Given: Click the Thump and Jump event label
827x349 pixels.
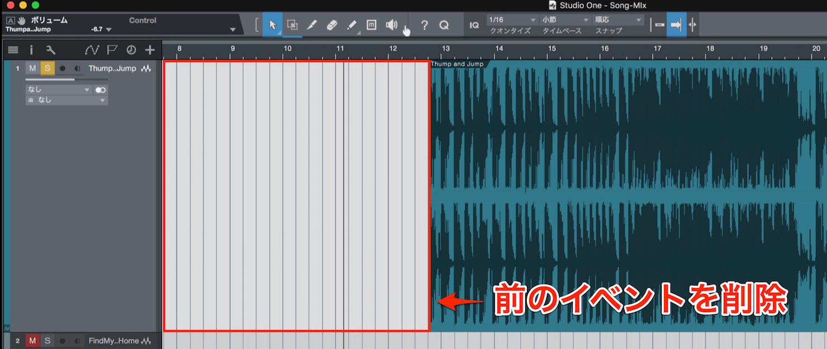Looking at the screenshot, I should tap(457, 64).
